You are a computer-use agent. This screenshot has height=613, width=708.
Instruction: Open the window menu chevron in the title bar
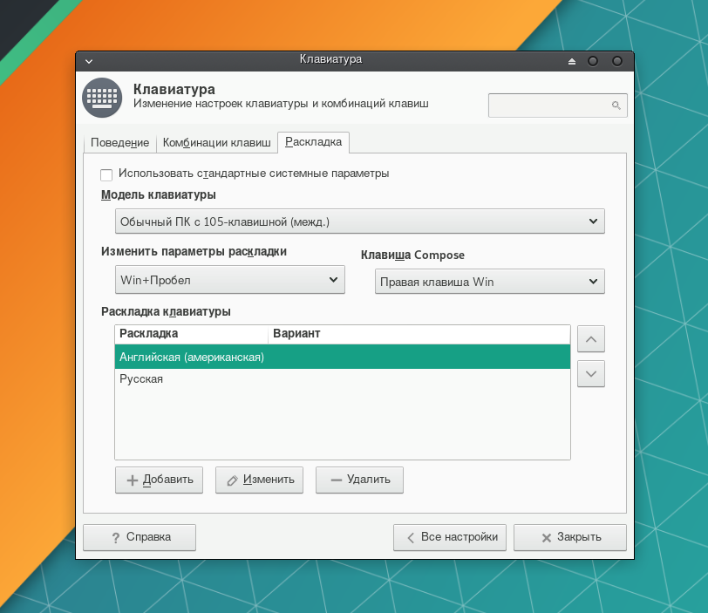89,61
